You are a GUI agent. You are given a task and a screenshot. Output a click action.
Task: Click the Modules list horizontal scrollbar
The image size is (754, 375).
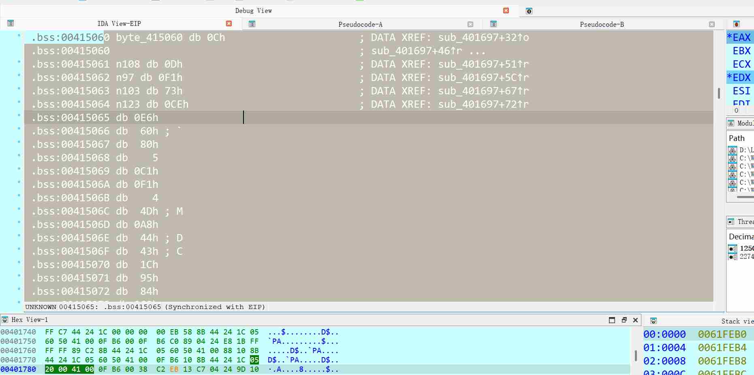[745, 197]
